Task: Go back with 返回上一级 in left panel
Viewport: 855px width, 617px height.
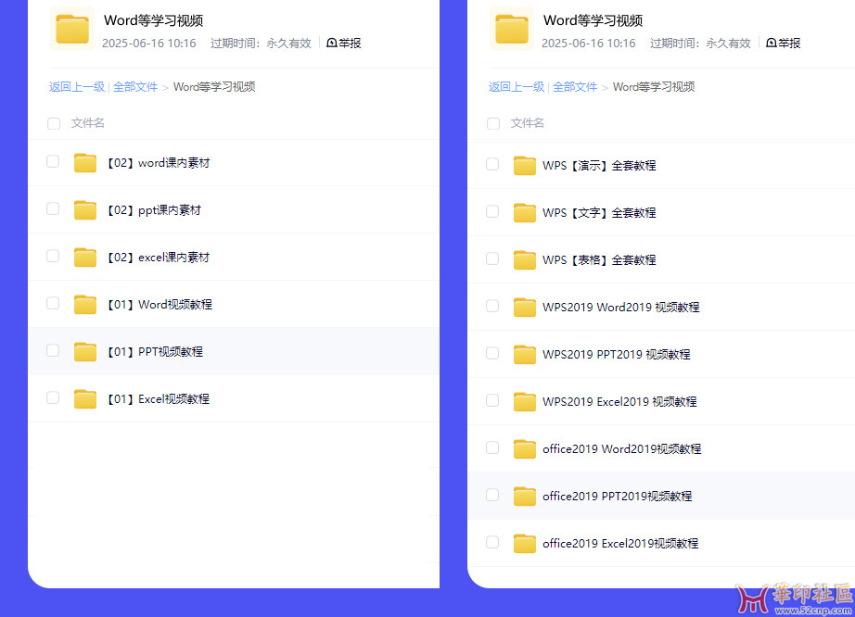Action: pos(77,87)
